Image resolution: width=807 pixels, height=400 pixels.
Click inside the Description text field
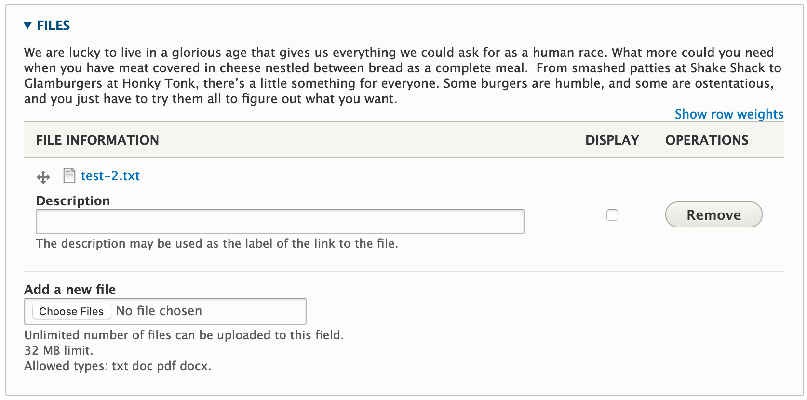pos(280,221)
